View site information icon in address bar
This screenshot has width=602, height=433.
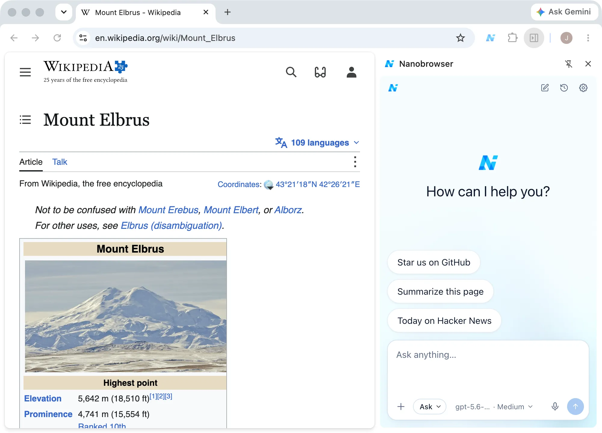pyautogui.click(x=83, y=38)
